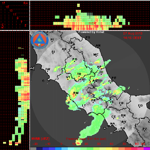Click the HVMI [dBZ] legend title
This screenshot has width=150, height=150.
(x=40, y=139)
